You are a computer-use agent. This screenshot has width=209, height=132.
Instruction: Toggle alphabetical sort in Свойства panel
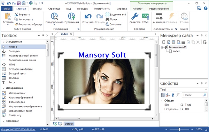[168, 95]
